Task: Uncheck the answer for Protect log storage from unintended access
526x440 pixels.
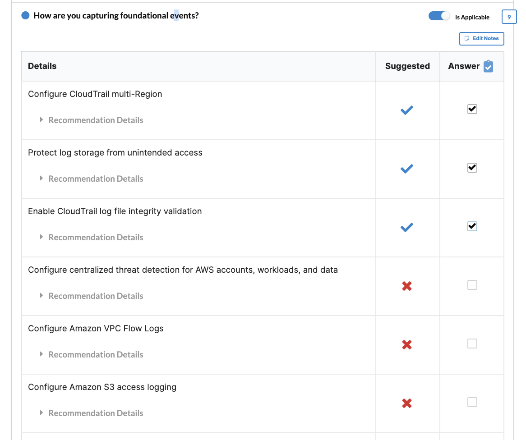Action: pyautogui.click(x=472, y=168)
